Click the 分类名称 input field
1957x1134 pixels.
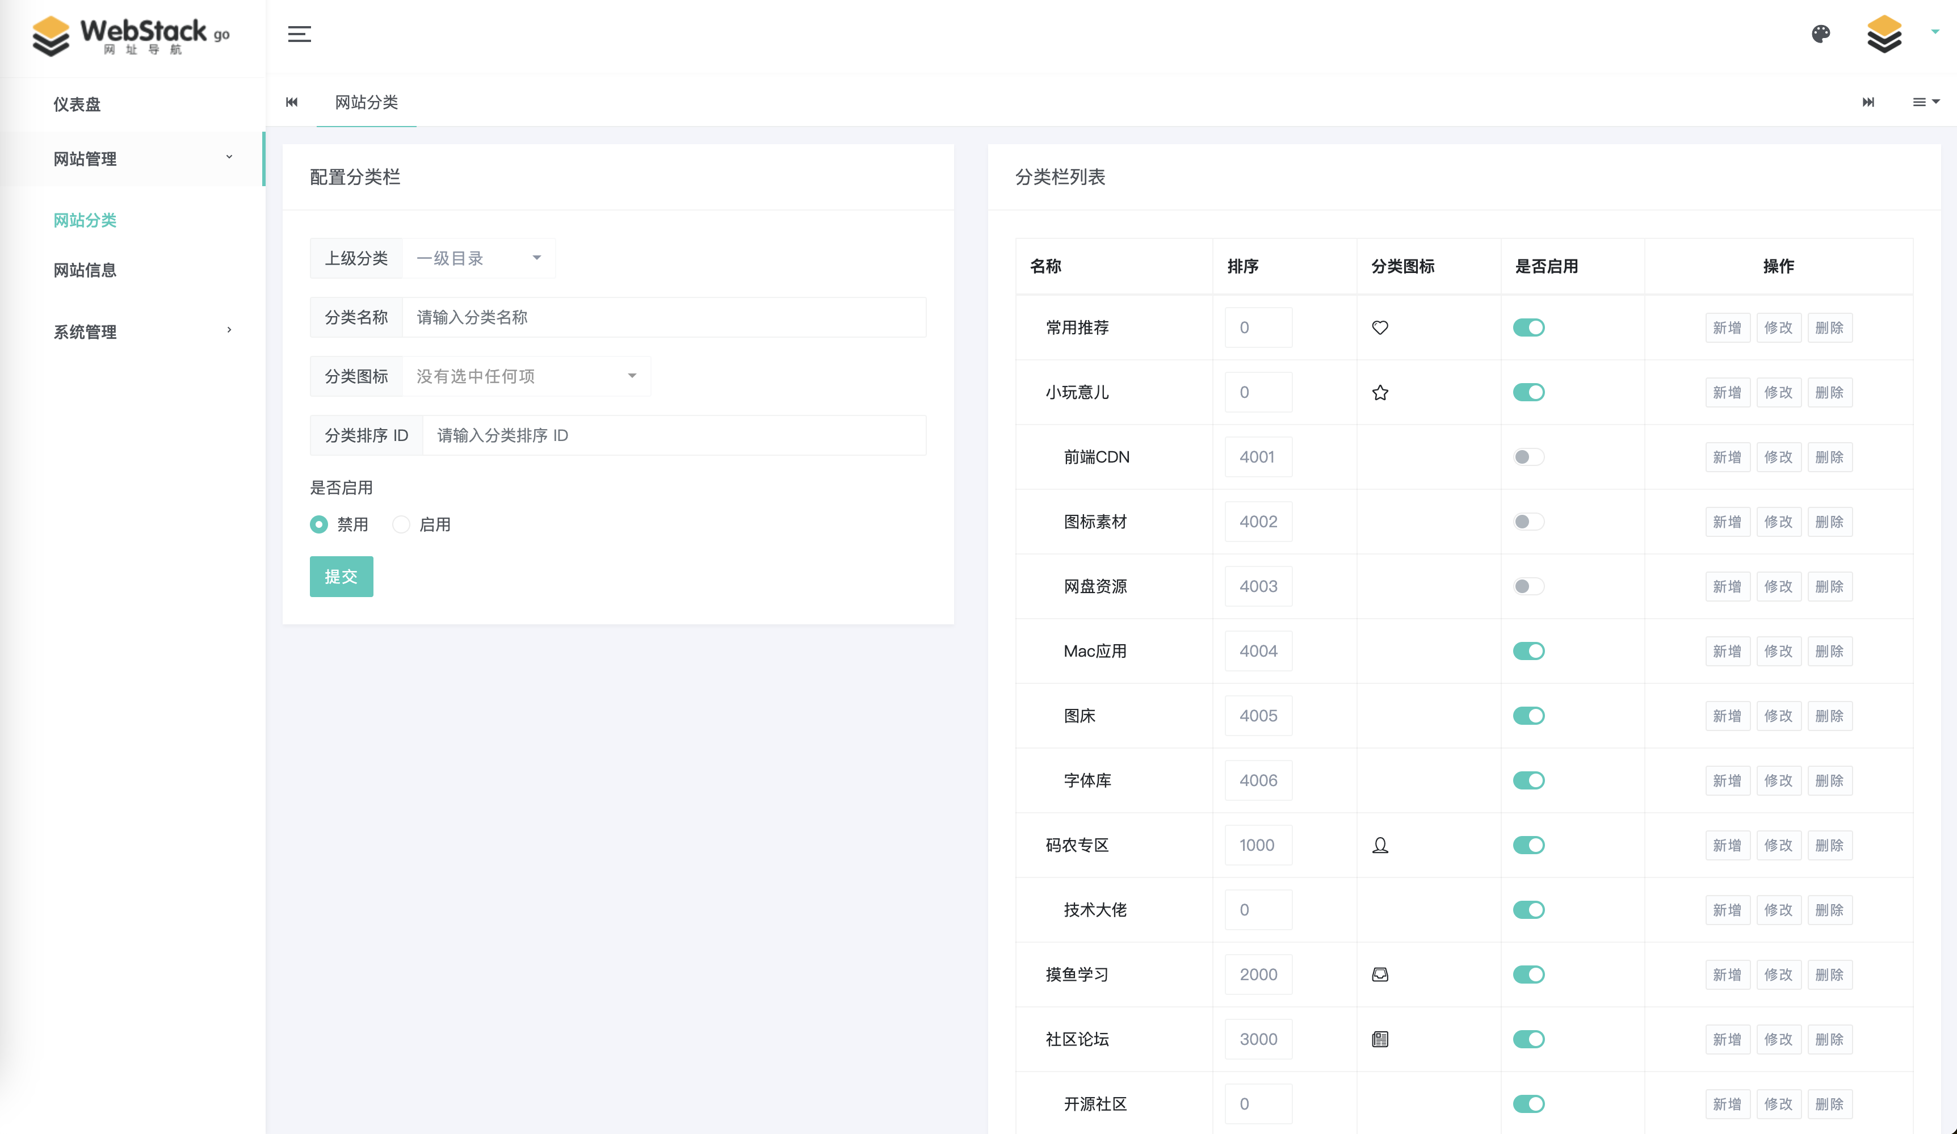663,318
